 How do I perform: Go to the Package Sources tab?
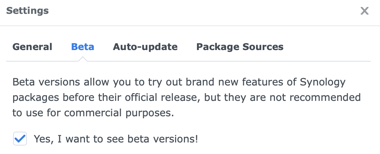[240, 47]
